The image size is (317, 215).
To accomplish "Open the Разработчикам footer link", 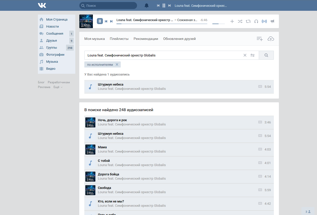I will 59,82.
